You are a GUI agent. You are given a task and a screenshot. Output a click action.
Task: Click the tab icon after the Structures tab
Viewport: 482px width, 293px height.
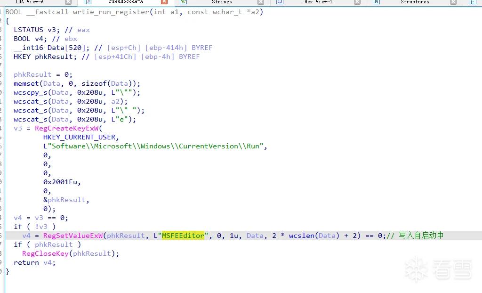pyautogui.click(x=473, y=2)
